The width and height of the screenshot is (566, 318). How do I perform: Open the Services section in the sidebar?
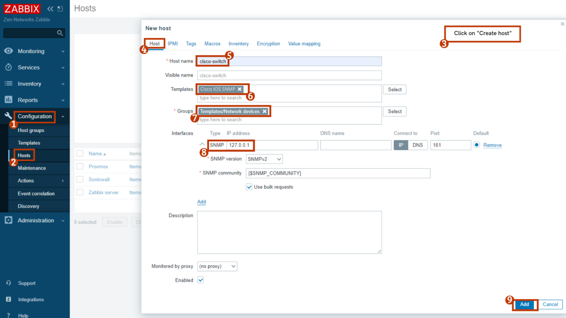tap(29, 67)
